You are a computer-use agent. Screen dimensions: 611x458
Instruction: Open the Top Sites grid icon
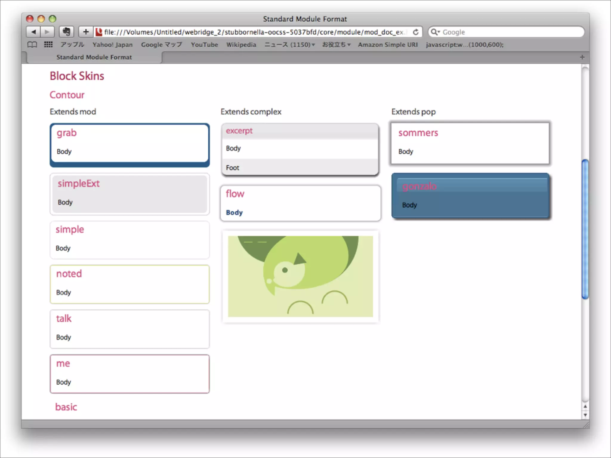click(48, 45)
